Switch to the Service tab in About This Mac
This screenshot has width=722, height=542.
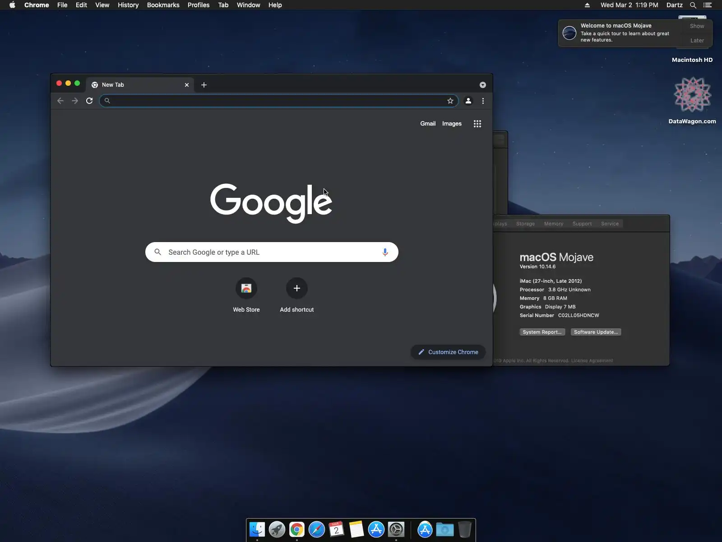pyautogui.click(x=610, y=224)
